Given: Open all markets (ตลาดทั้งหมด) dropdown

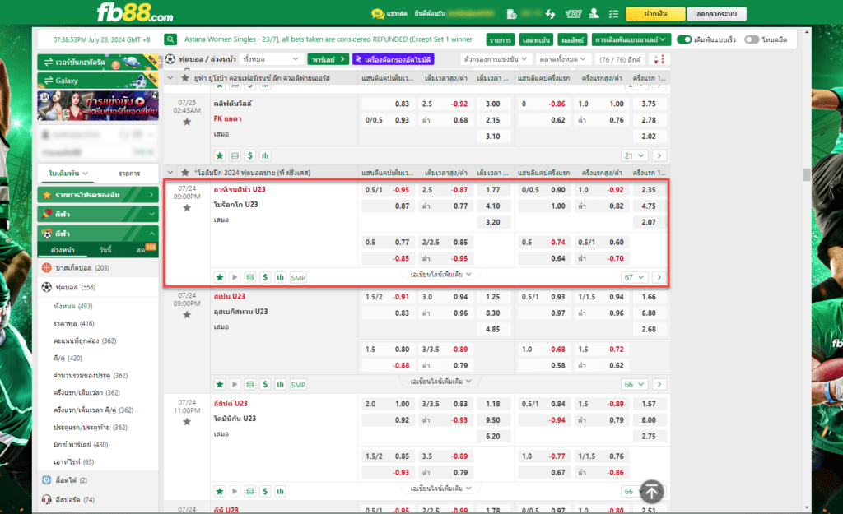Looking at the screenshot, I should click(x=563, y=59).
